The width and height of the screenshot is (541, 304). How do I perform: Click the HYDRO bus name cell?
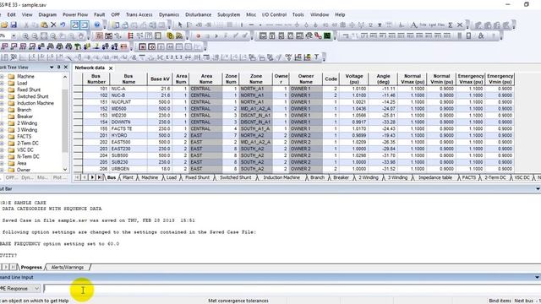[x=128, y=135]
